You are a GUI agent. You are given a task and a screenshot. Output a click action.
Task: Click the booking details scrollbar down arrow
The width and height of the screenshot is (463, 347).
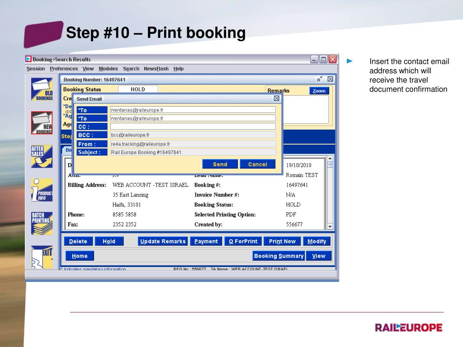[330, 227]
